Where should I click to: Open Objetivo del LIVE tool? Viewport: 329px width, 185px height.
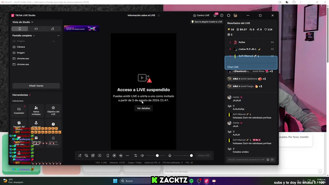tap(53, 111)
